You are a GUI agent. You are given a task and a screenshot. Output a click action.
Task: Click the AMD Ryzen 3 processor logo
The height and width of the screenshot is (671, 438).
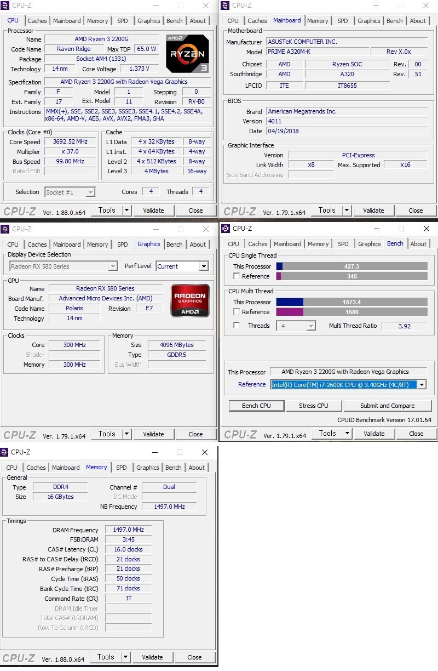[187, 54]
